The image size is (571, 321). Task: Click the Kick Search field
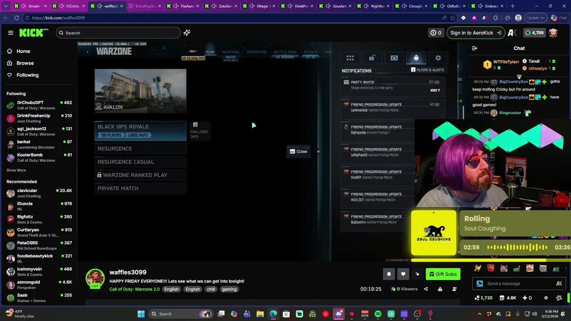(118, 33)
